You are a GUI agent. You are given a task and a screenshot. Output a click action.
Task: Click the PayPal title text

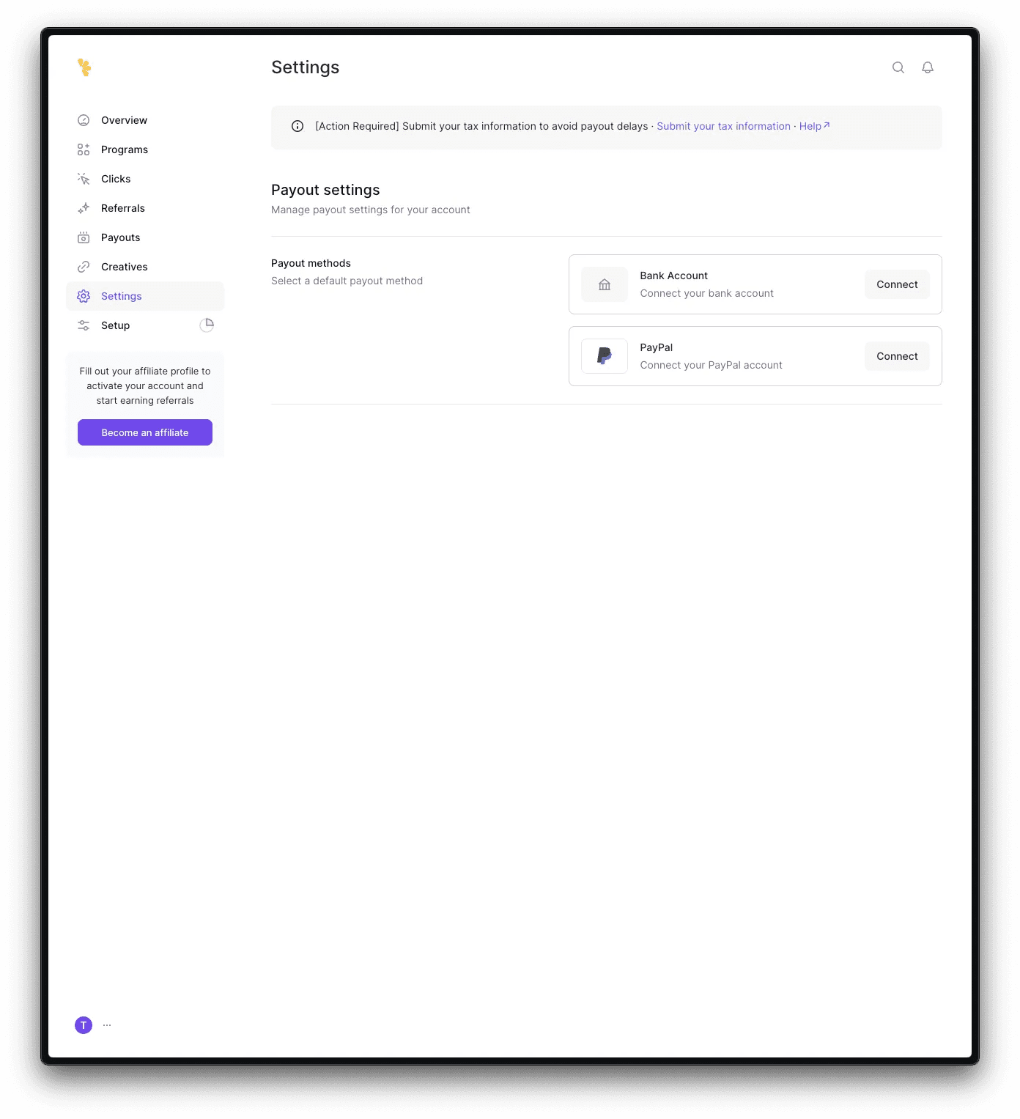(x=656, y=347)
